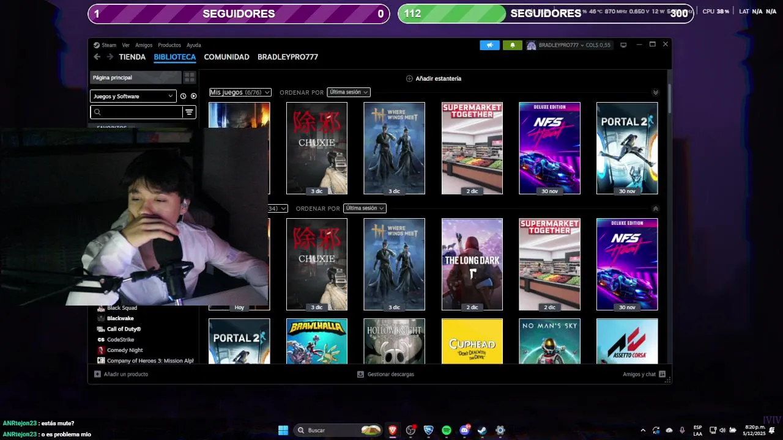Screen dimensions: 783x440
Task: Click the library vertical scrollbar
Action: (670, 98)
